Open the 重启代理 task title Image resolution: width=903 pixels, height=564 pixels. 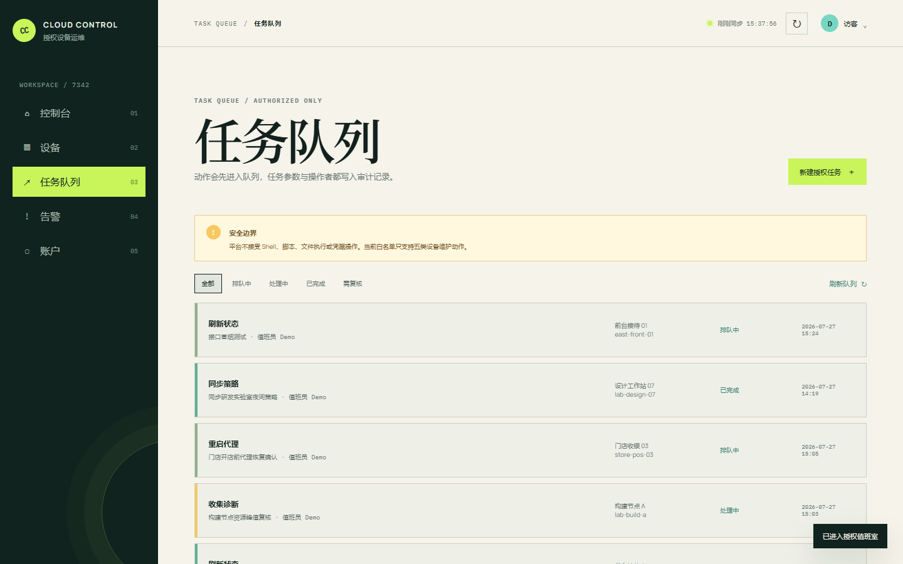click(x=223, y=444)
